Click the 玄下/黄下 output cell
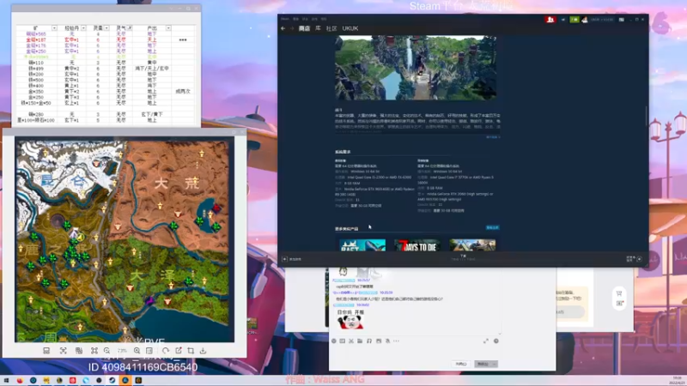The width and height of the screenshot is (687, 386). coord(152,114)
